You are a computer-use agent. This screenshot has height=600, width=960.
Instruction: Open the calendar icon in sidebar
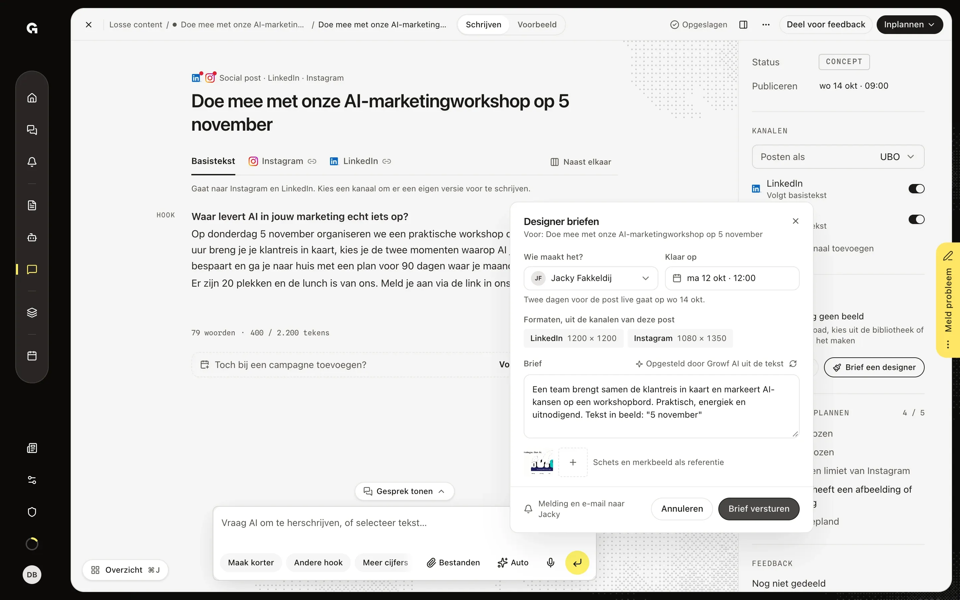32,356
